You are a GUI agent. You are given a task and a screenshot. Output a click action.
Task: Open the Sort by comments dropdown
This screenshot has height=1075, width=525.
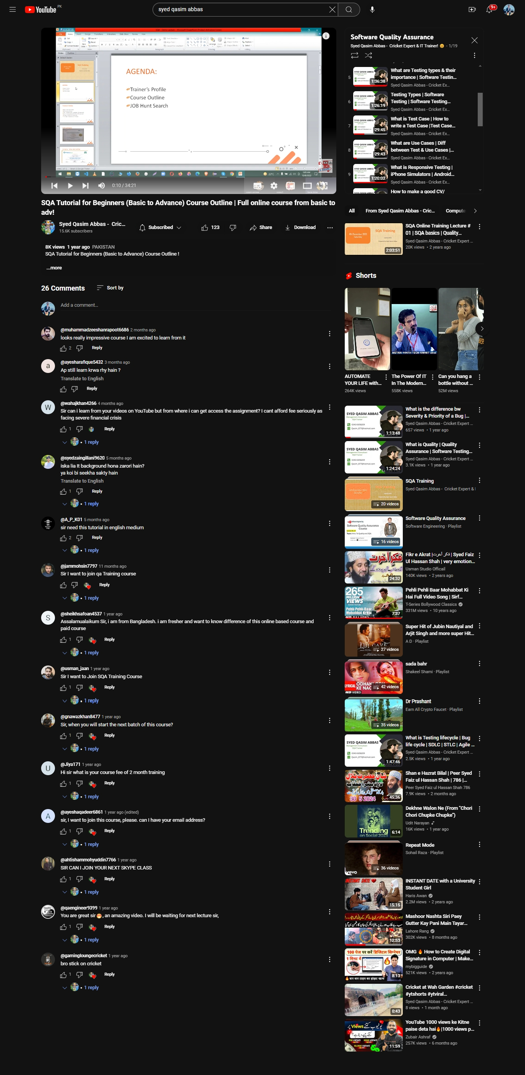point(110,288)
